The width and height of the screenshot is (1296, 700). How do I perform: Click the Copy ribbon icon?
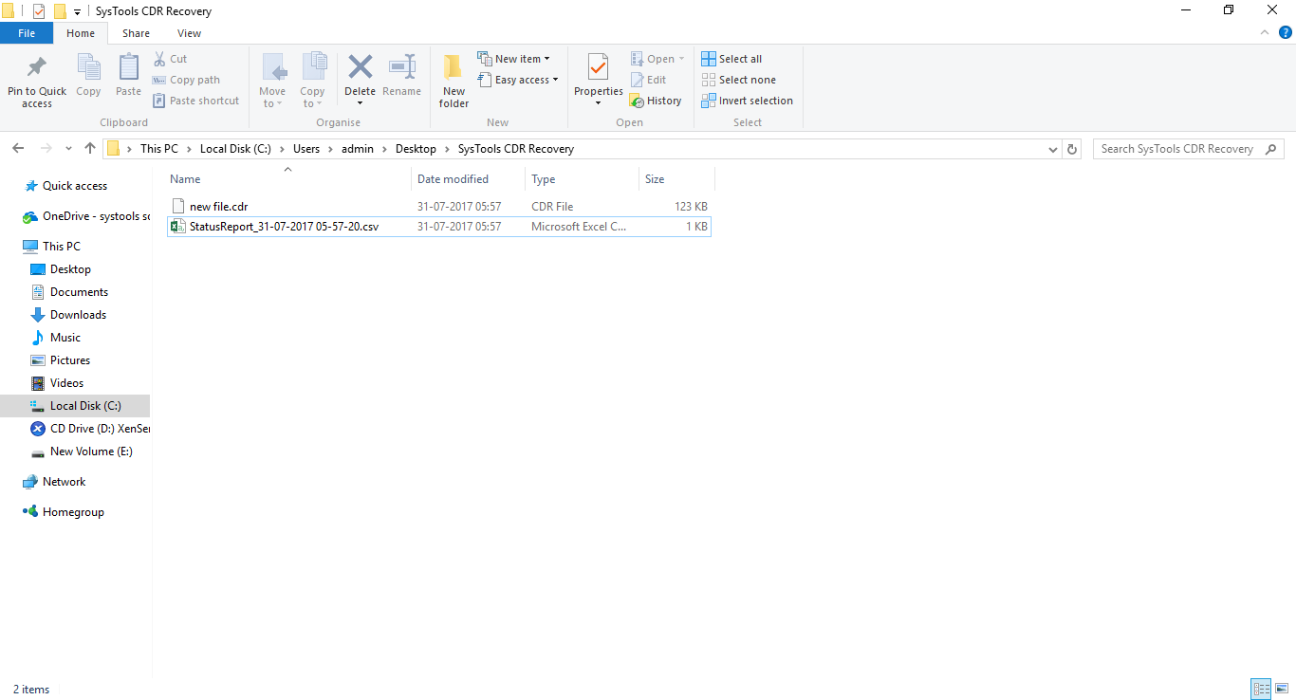[x=88, y=68]
